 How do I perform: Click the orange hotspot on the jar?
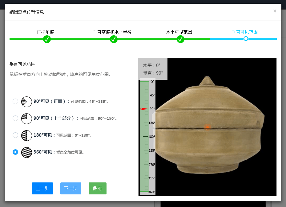tap(207, 127)
